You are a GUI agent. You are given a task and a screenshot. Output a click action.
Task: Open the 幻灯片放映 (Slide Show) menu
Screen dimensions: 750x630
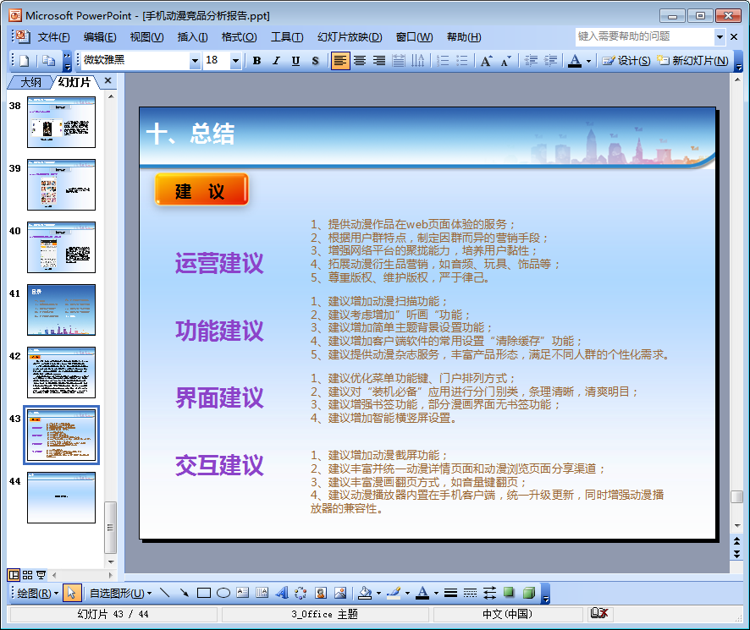tap(350, 37)
